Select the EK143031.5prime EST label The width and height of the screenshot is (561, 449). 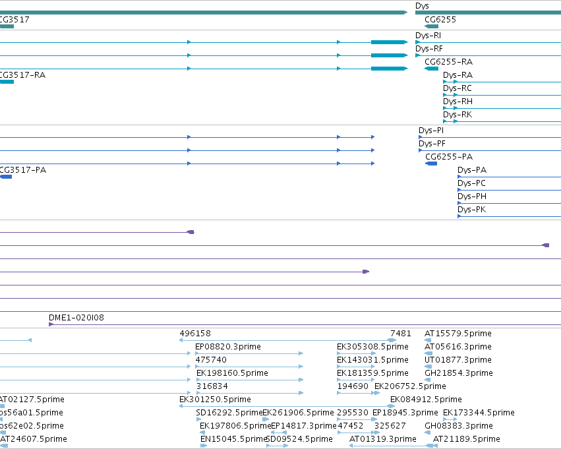click(372, 360)
